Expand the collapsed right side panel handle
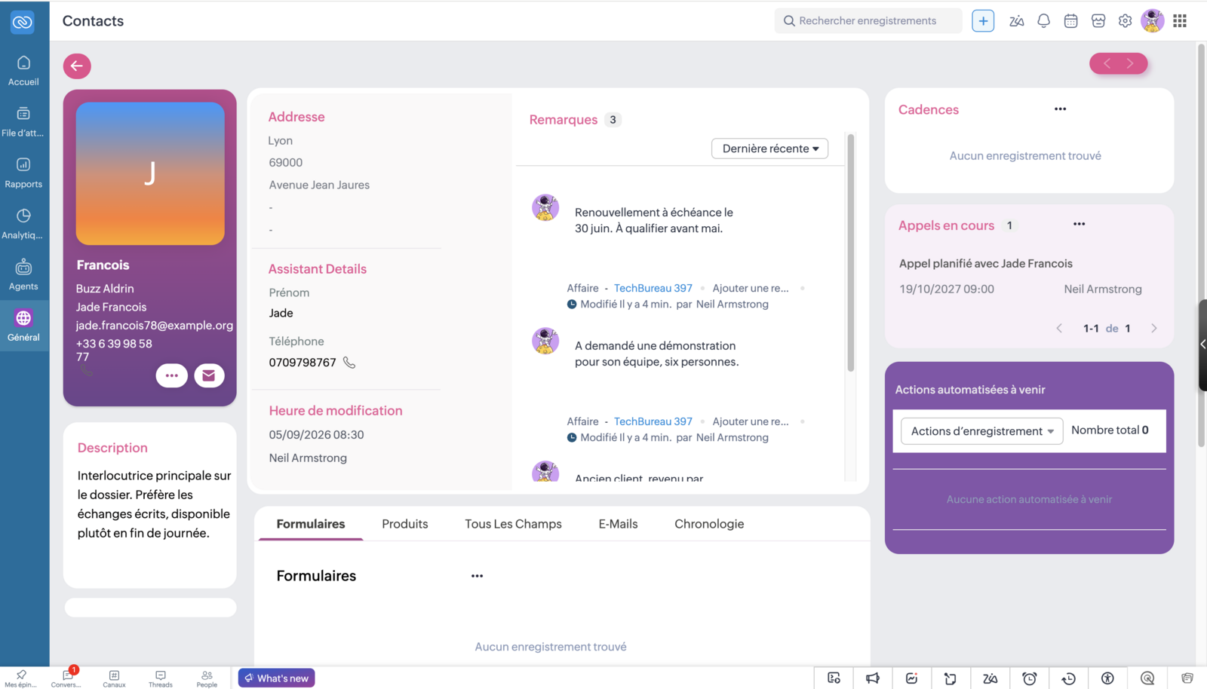The width and height of the screenshot is (1207, 689). click(x=1202, y=344)
